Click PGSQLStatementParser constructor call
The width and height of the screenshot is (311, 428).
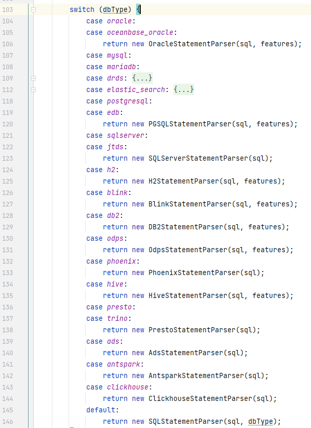pyautogui.click(x=190, y=124)
